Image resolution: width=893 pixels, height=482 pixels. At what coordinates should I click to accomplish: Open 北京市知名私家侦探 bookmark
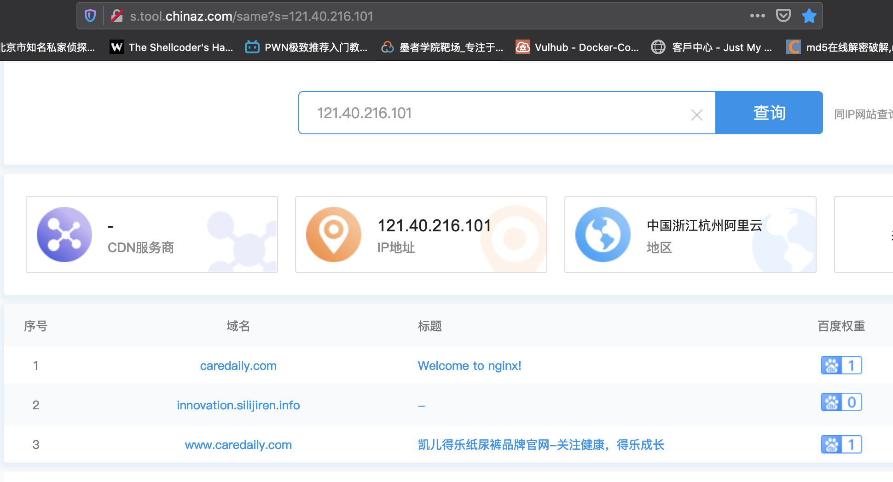coord(47,47)
